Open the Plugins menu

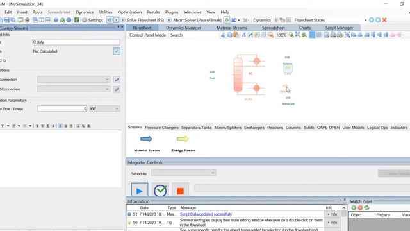pos(172,12)
